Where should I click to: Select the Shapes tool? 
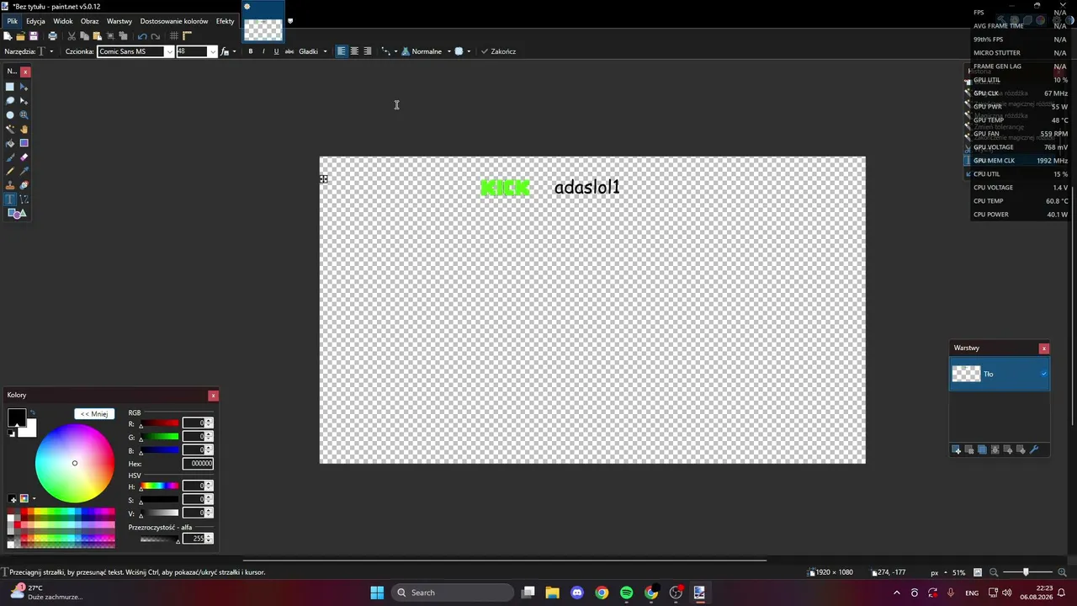pyautogui.click(x=17, y=214)
